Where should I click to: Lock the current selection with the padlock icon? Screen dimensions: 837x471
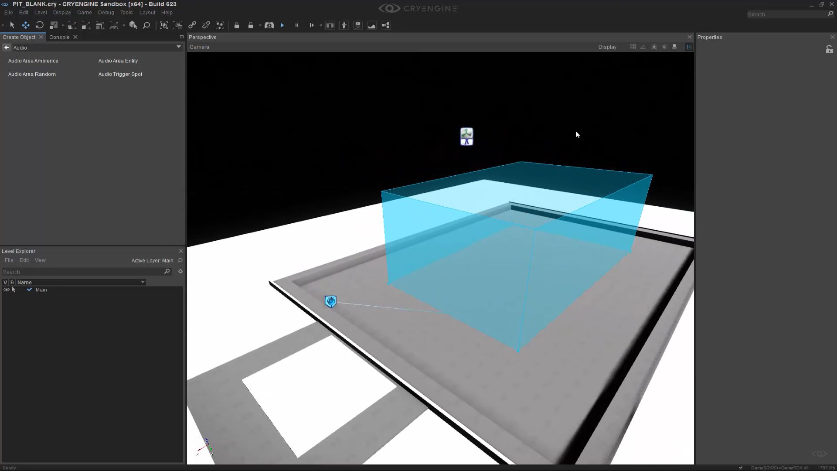point(237,25)
